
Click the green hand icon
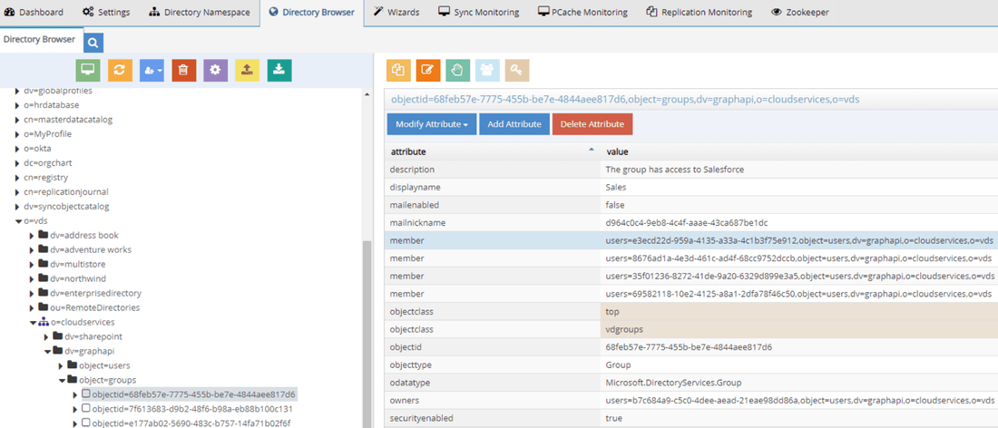(457, 70)
